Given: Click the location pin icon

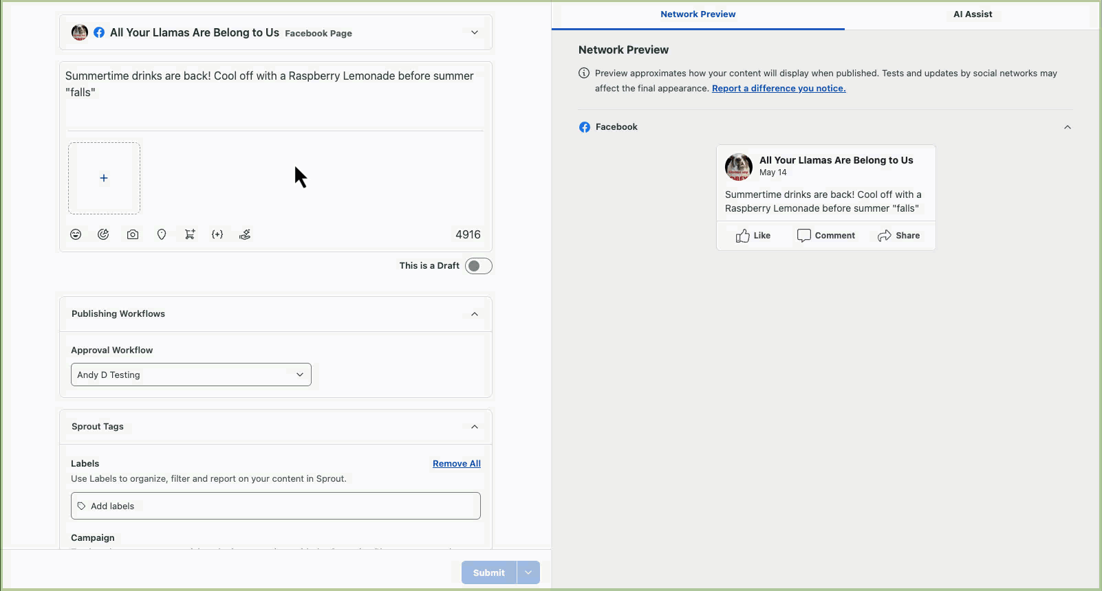Looking at the screenshot, I should (162, 234).
